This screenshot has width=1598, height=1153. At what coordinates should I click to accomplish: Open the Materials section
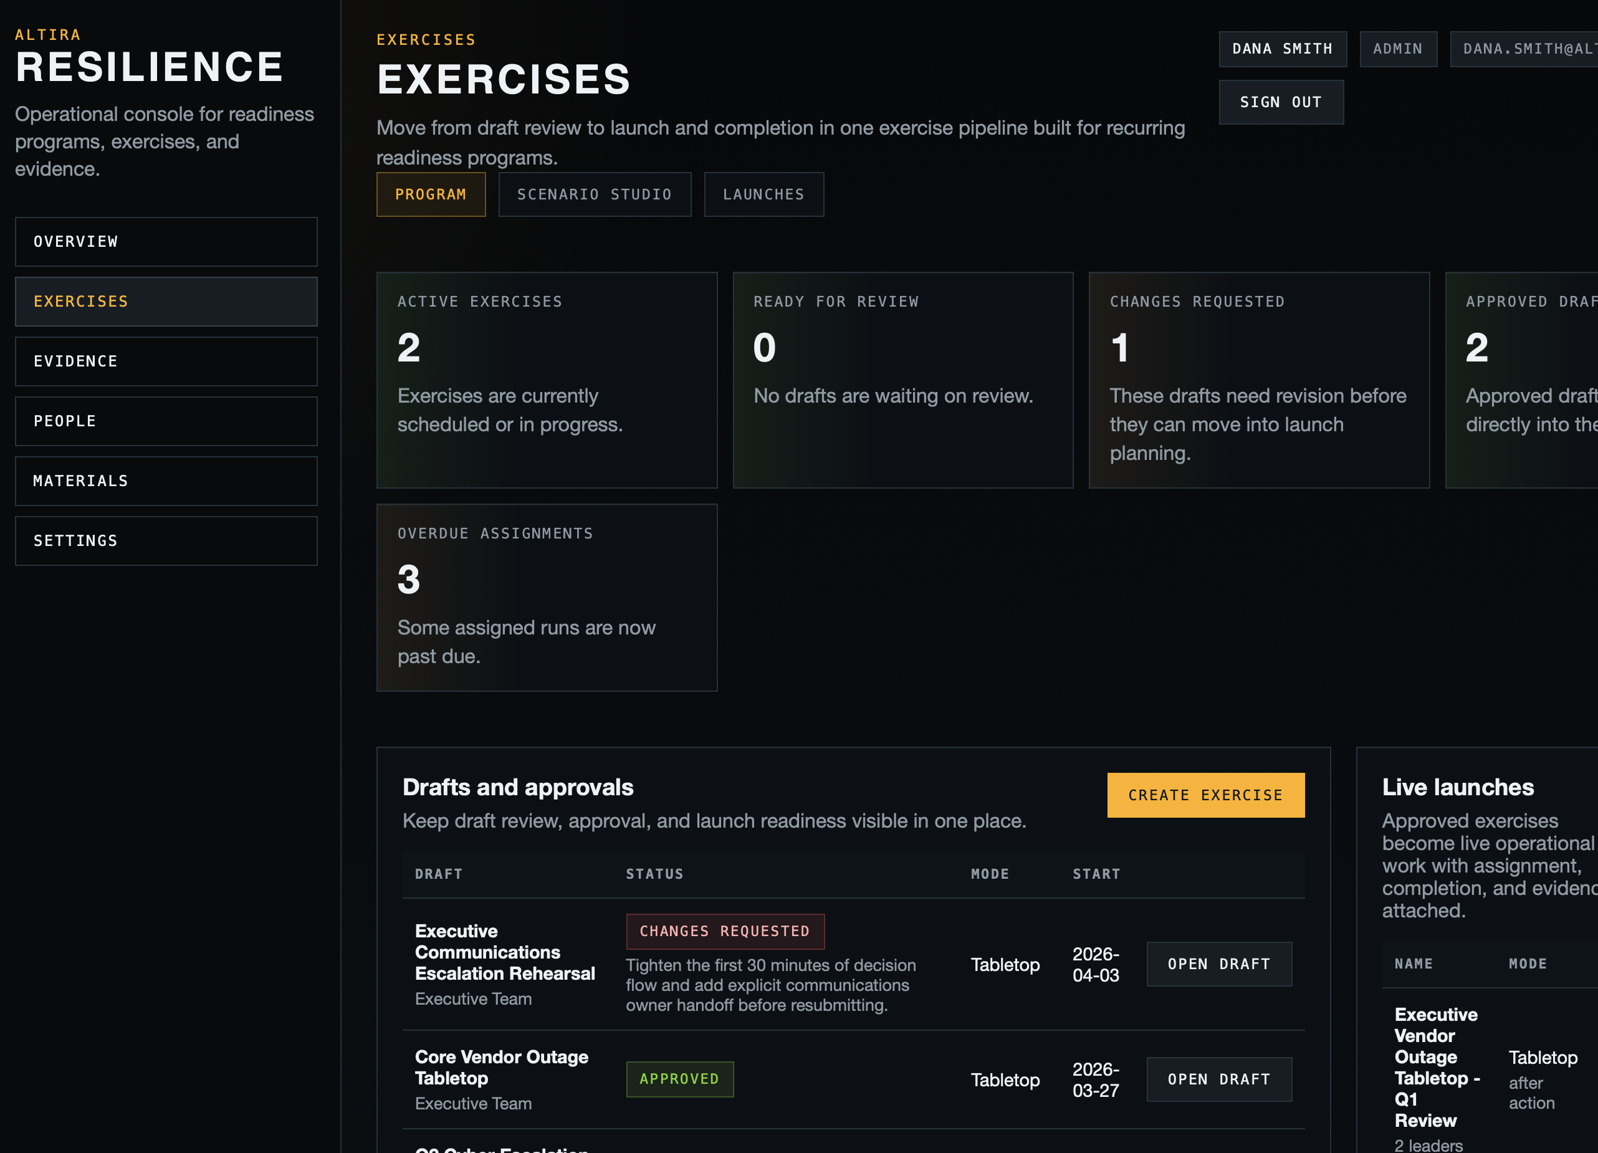click(166, 481)
